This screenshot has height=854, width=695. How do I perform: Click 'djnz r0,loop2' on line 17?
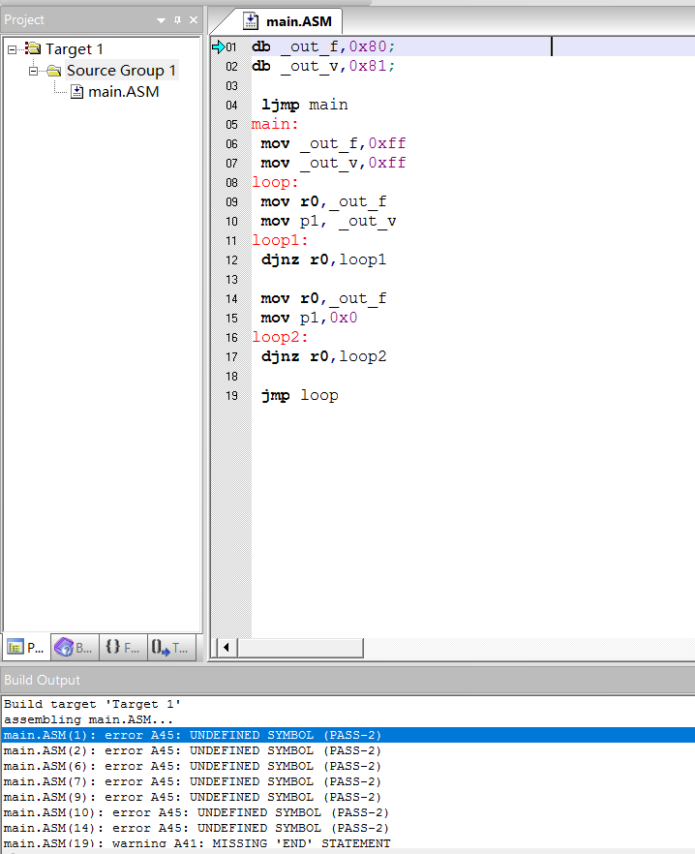point(323,356)
